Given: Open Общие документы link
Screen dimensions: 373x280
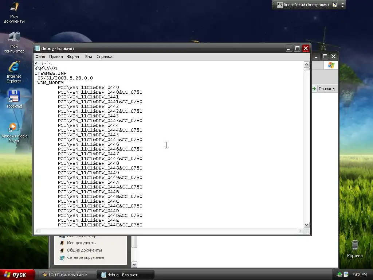Looking at the screenshot, I should point(85,250).
